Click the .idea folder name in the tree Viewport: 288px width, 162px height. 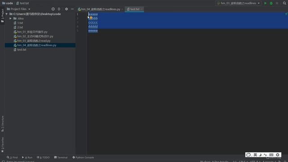(x=20, y=18)
